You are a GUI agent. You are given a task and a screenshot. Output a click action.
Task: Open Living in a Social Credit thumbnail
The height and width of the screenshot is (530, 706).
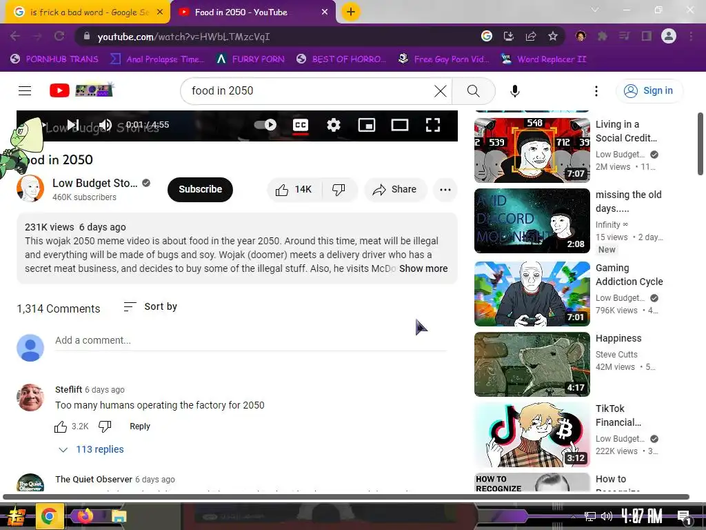point(532,150)
